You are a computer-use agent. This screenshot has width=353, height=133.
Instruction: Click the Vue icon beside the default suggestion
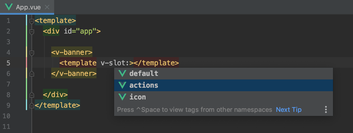122,73
